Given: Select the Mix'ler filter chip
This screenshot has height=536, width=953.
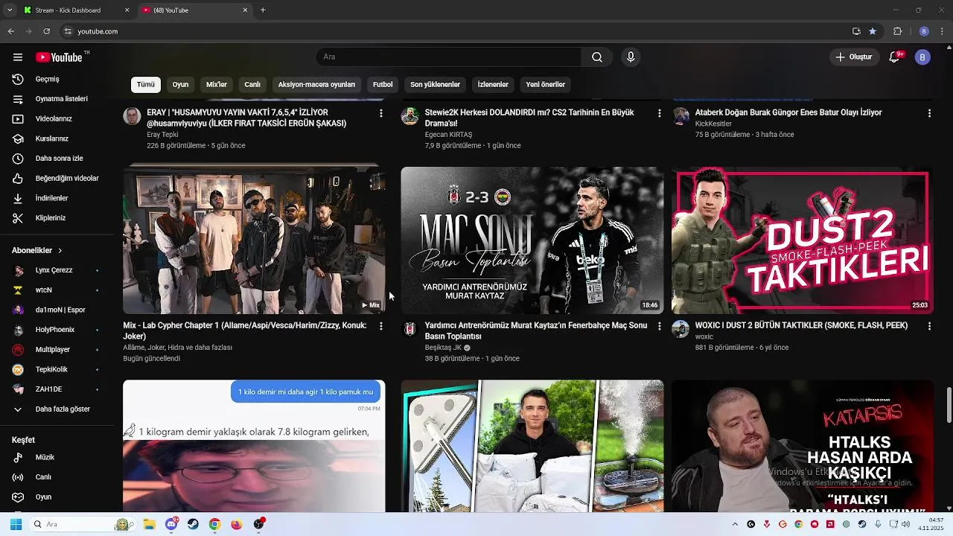Looking at the screenshot, I should pos(217,85).
